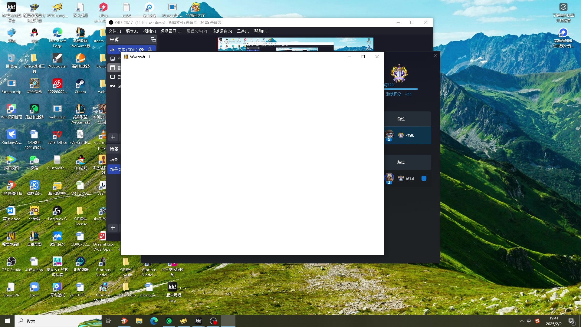Open 炉石传说 desktop icon
The width and height of the screenshot is (581, 327).
click(34, 86)
